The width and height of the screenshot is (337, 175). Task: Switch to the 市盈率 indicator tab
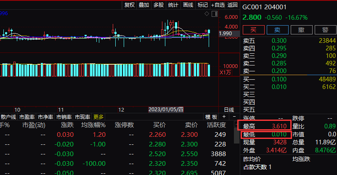point(28,117)
